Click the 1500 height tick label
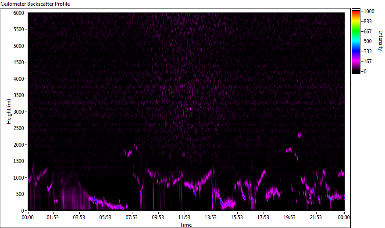The height and width of the screenshot is (228, 385). (19, 161)
